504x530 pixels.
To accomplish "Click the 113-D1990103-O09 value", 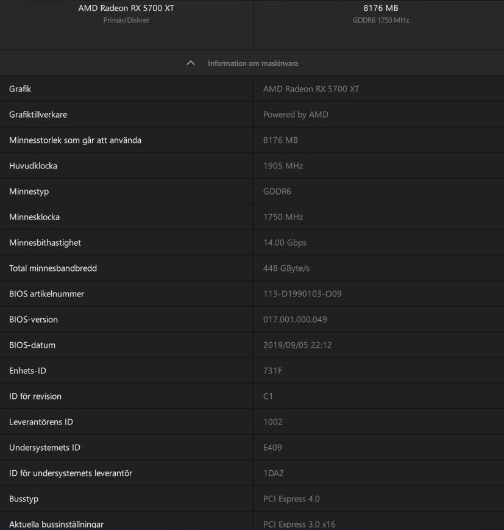I will pos(302,294).
